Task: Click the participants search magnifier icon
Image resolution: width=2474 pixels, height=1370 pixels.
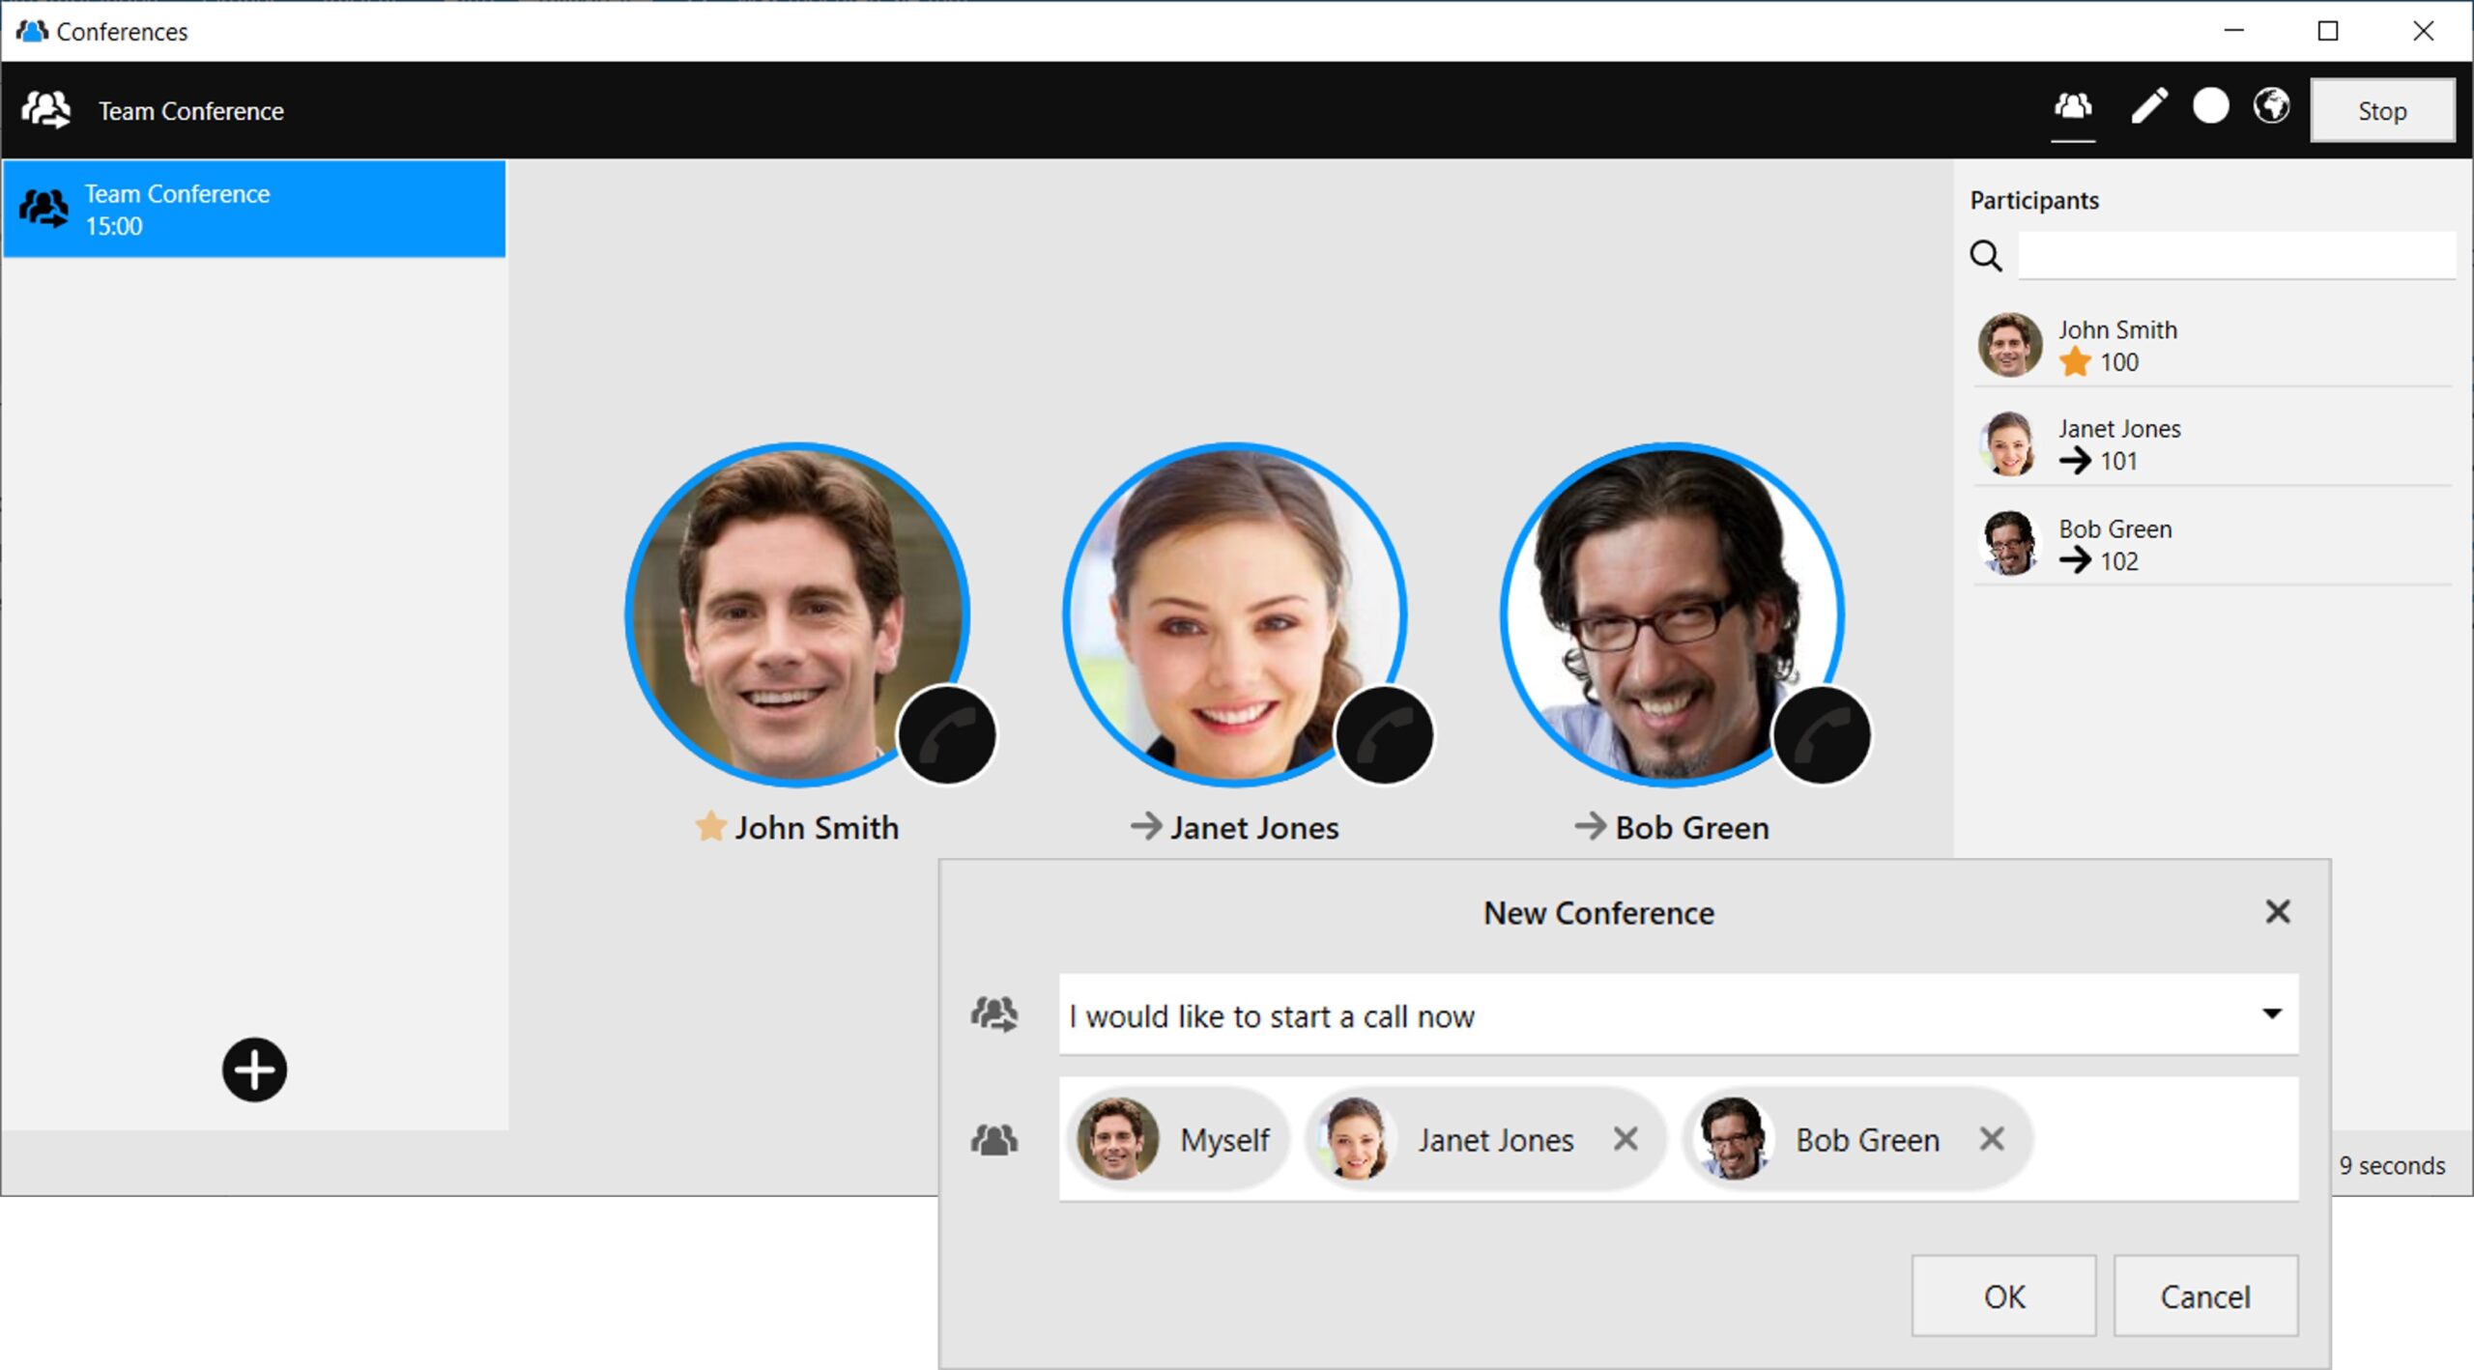Action: pos(1986,256)
